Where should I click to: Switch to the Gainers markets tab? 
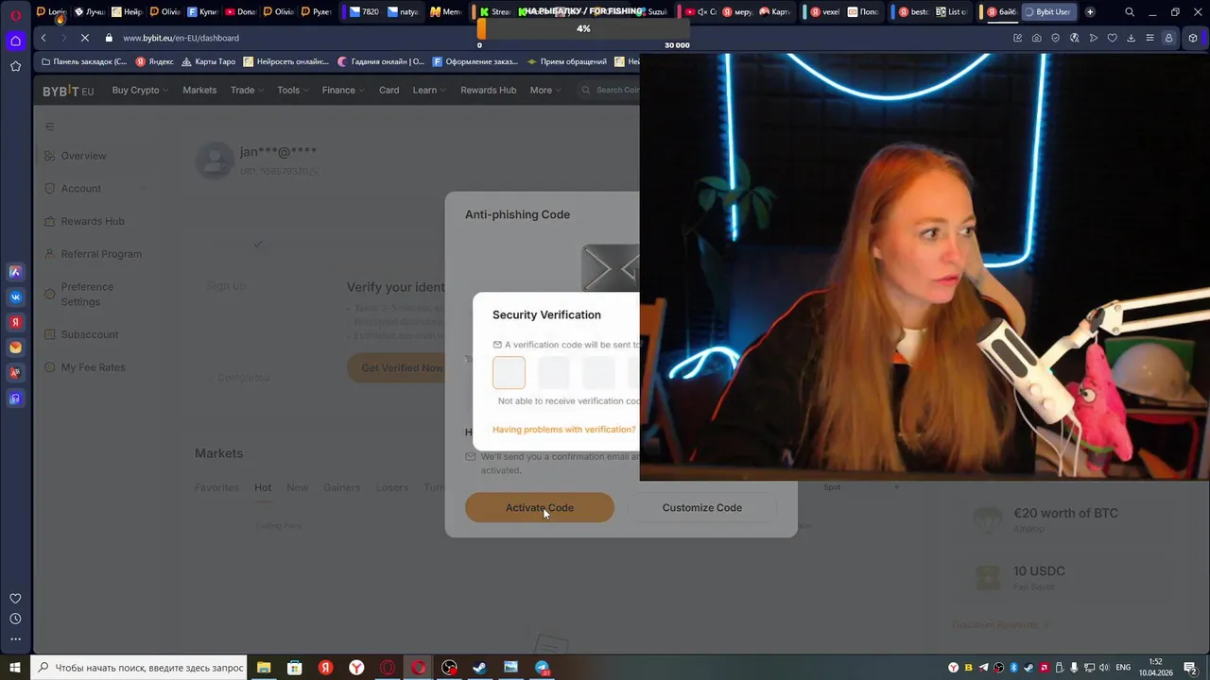(x=341, y=487)
